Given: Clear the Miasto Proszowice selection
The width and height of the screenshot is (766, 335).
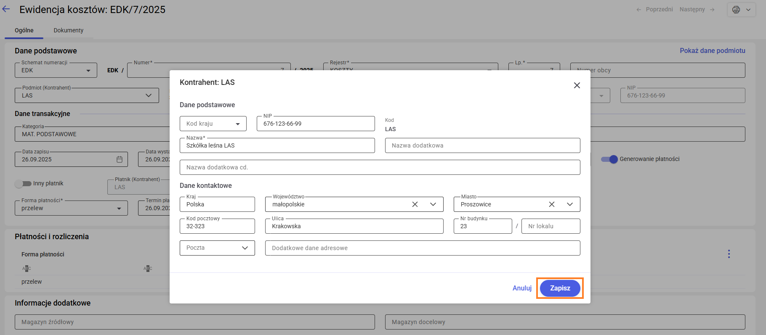Looking at the screenshot, I should tap(551, 204).
